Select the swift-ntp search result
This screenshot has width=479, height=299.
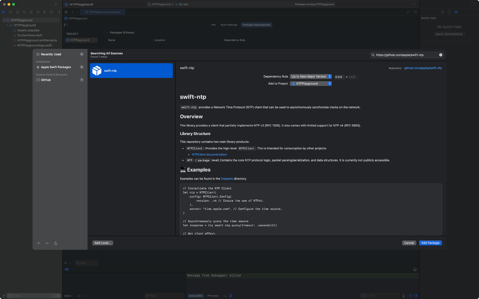[x=131, y=71]
